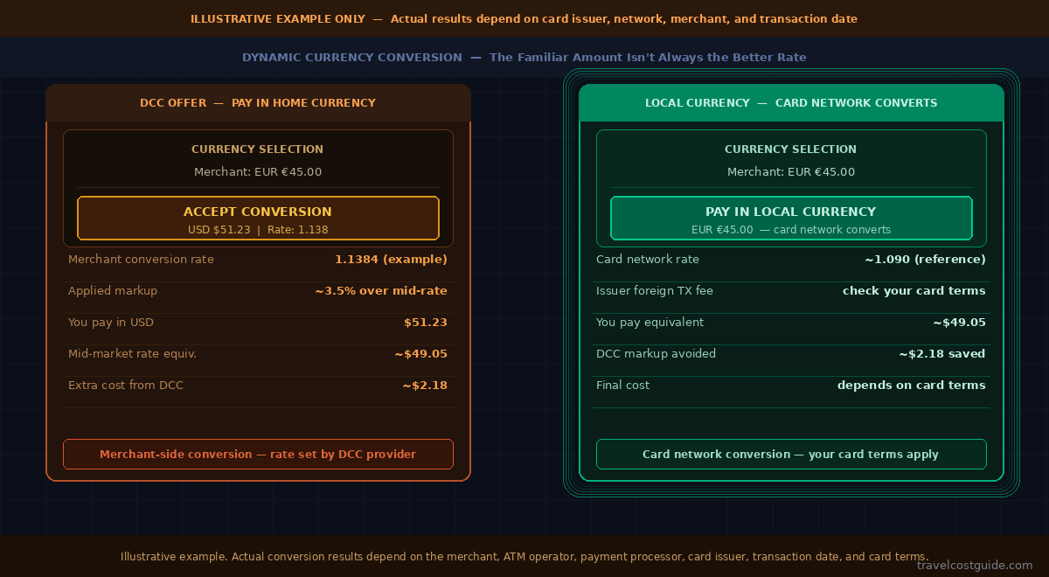Click 'Merchant: EUR €45.00' in the DCC offer card
1049x577 pixels.
click(x=258, y=172)
